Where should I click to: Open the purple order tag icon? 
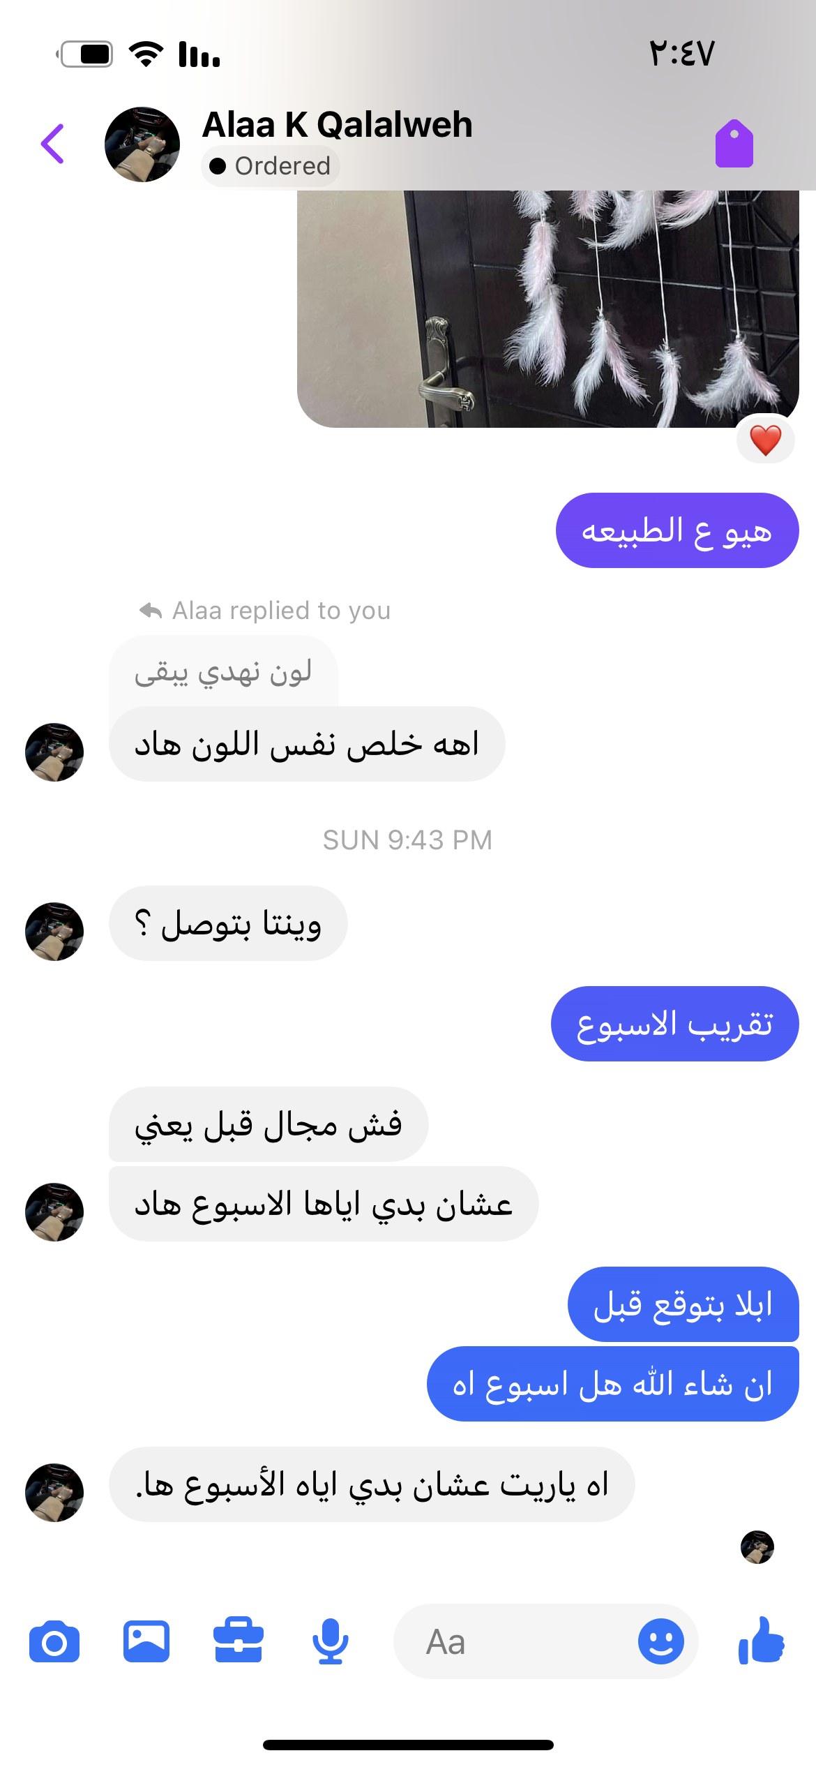pos(734,144)
